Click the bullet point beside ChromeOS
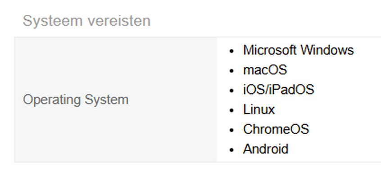Screen dimensions: 381x183 coord(232,130)
